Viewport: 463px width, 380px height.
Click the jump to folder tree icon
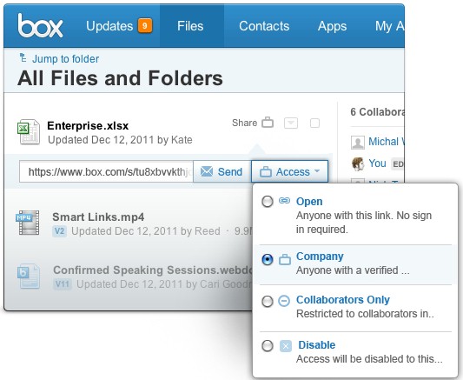pos(23,57)
